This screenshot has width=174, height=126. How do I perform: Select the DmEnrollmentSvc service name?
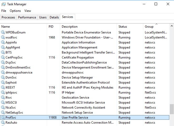point(18,67)
